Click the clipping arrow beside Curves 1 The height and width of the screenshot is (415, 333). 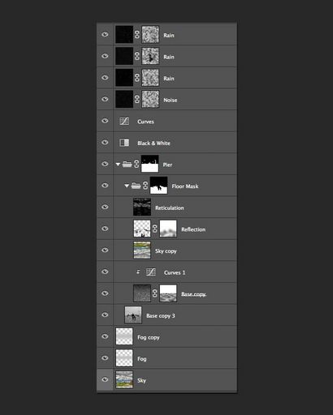138,272
